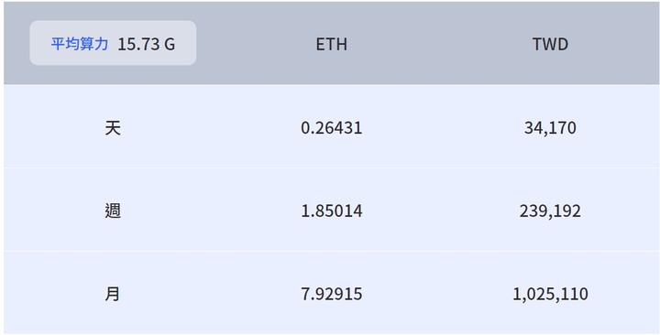Select the 15.73 G hashrate value

[146, 44]
